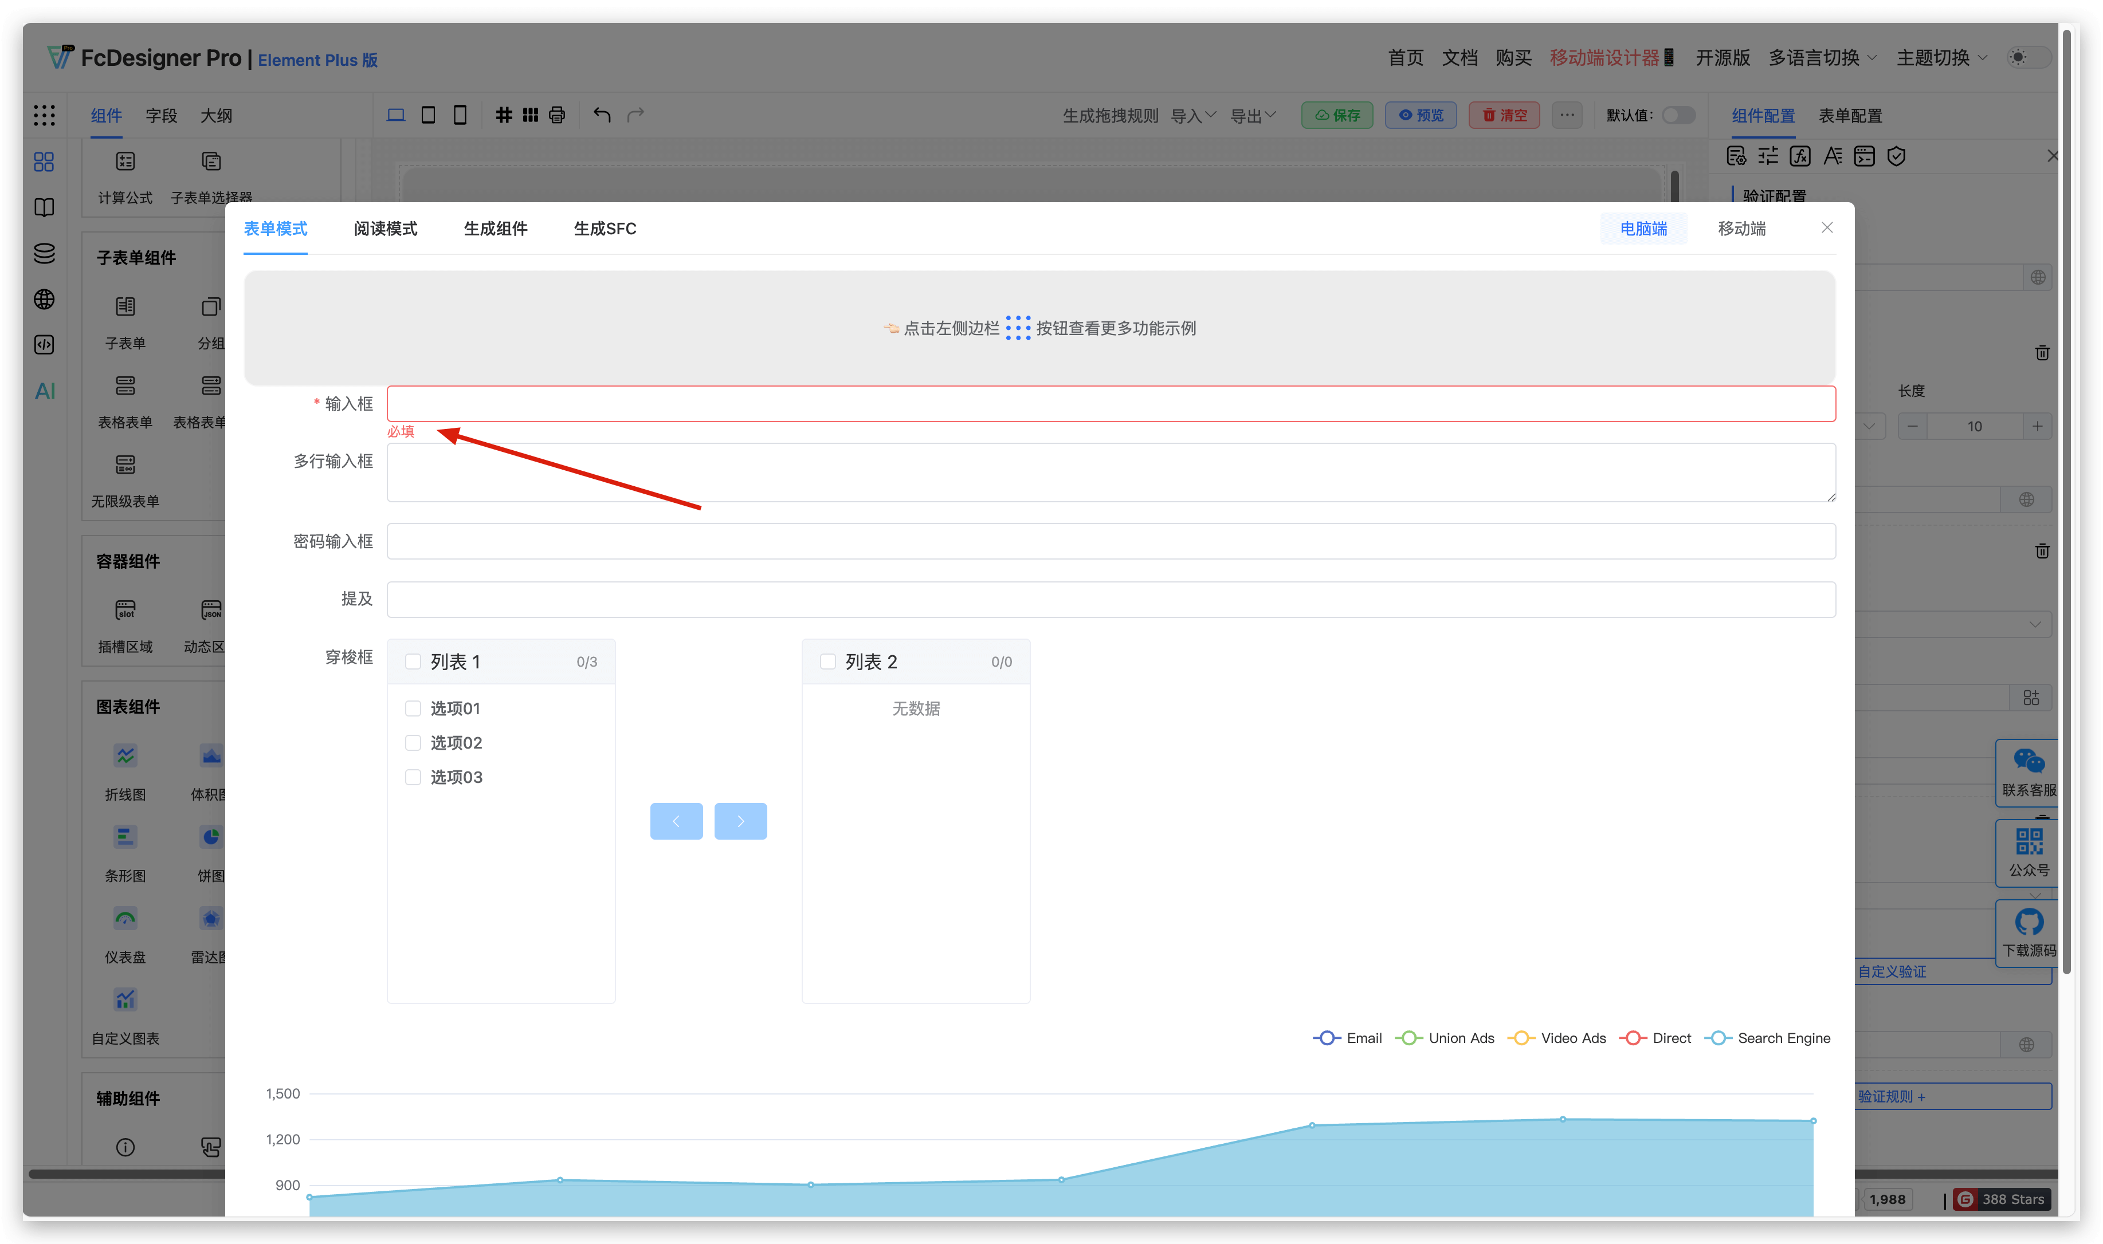Image resolution: width=2103 pixels, height=1244 pixels.
Task: Click the green 保存 button
Action: (1337, 116)
